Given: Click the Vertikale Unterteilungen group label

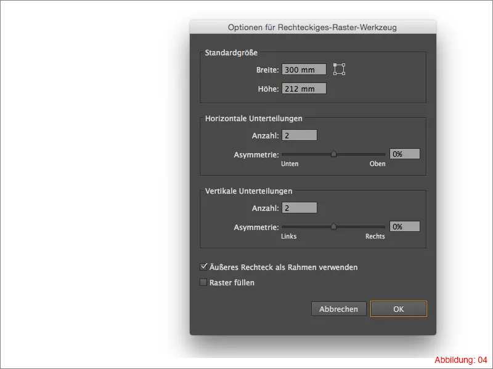Looking at the screenshot, I should (x=248, y=191).
